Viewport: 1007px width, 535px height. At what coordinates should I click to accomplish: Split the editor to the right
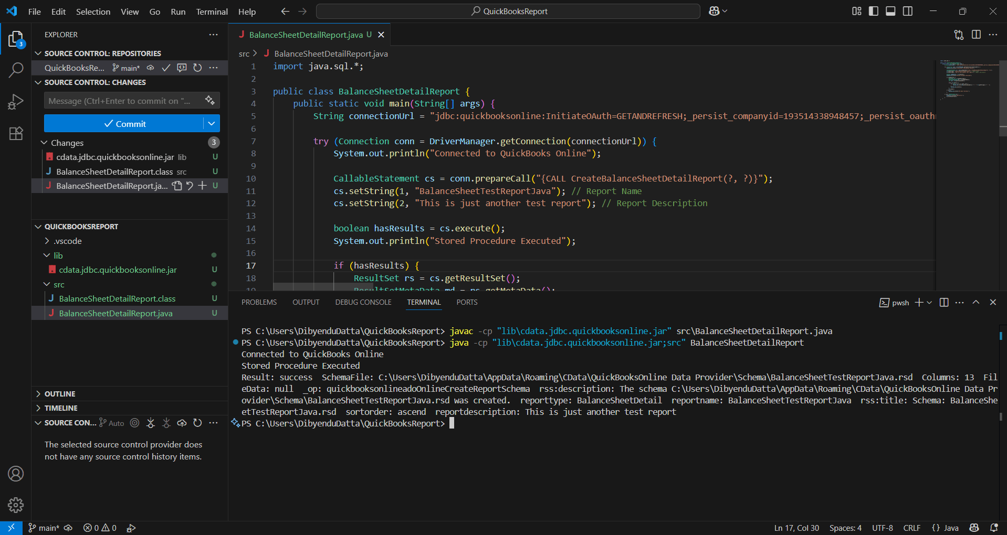976,35
